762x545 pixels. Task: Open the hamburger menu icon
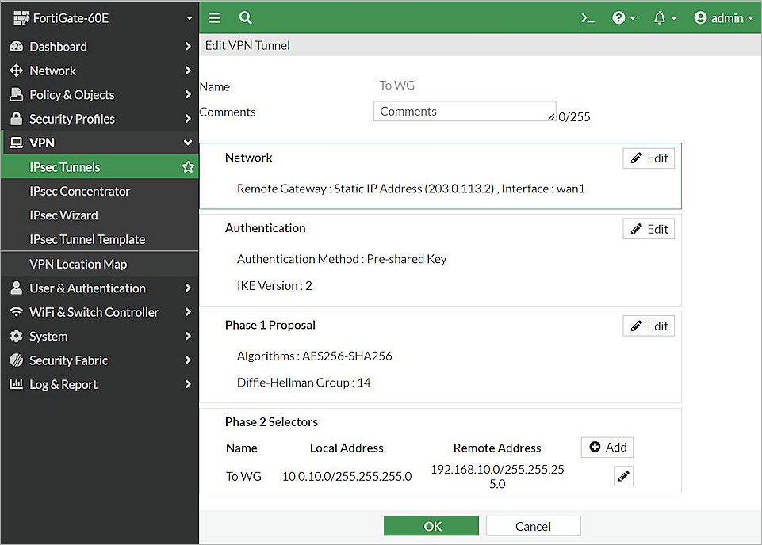(214, 17)
